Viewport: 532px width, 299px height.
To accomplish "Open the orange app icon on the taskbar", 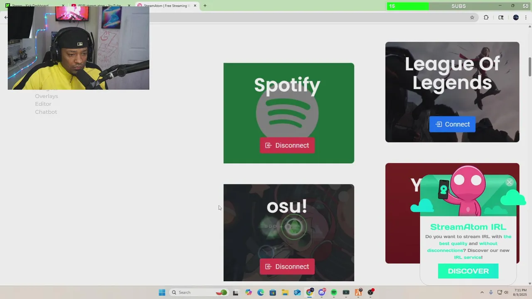I will (358, 292).
